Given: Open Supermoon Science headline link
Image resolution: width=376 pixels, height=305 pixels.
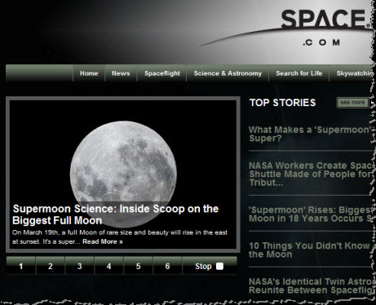Looking at the screenshot, I should click(116, 214).
